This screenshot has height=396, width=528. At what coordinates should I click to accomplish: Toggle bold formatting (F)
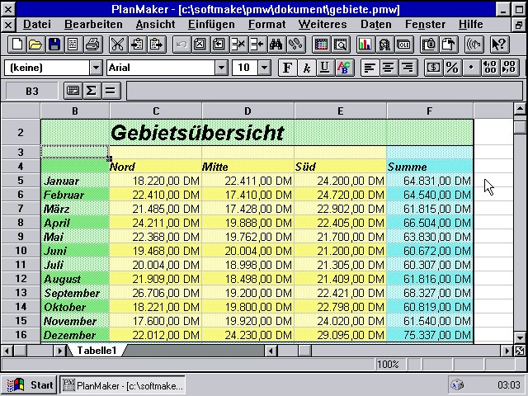(287, 68)
